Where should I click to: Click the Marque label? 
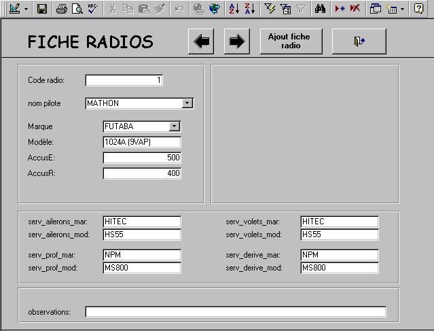(x=40, y=126)
